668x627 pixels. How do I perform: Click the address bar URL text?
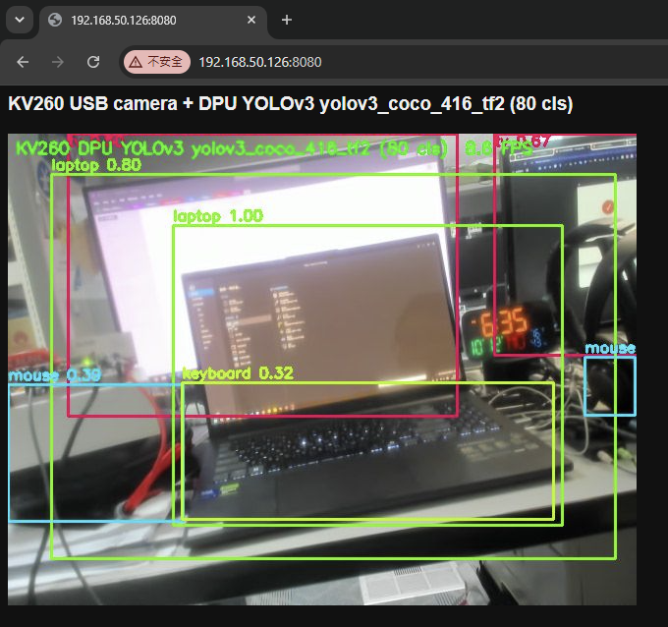point(260,62)
